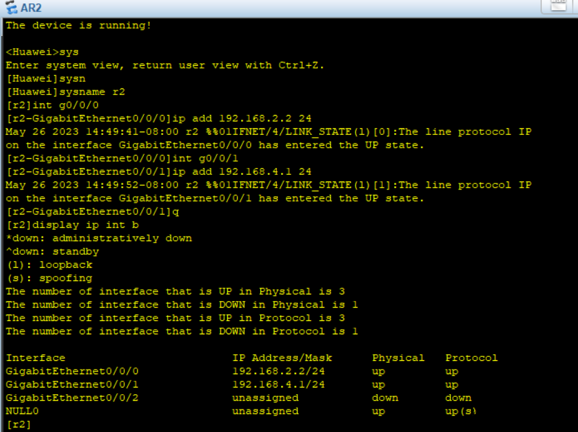The width and height of the screenshot is (578, 432).
Task: Click the "display ip int b" command line
Action: [72, 225]
